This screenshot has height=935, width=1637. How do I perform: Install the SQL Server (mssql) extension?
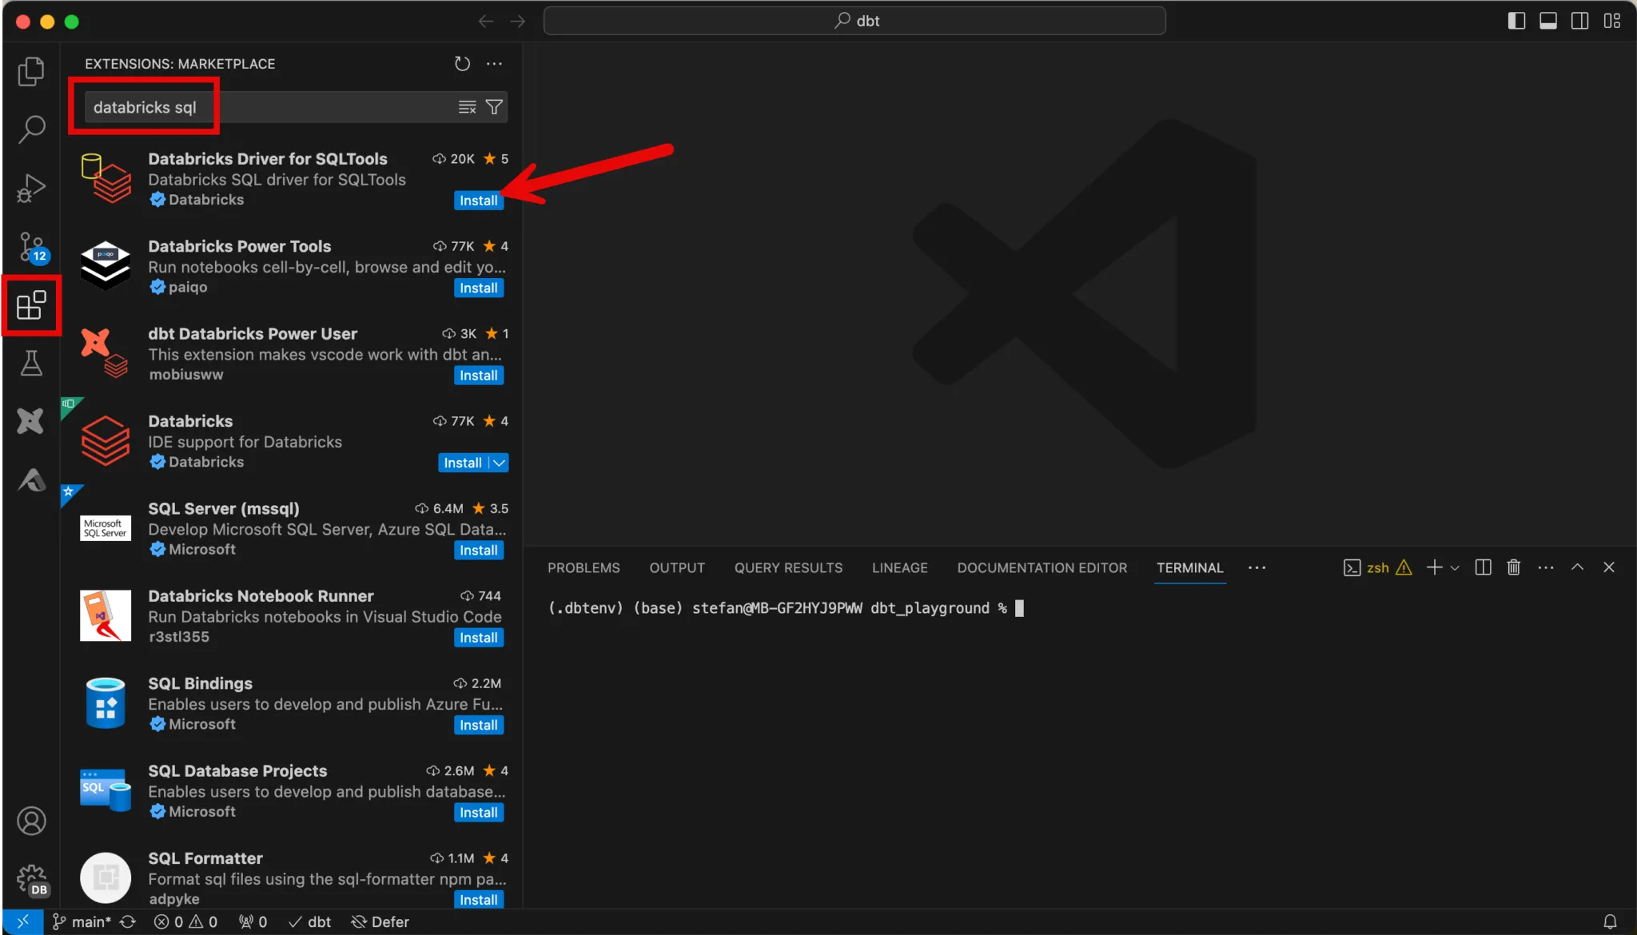(x=478, y=551)
